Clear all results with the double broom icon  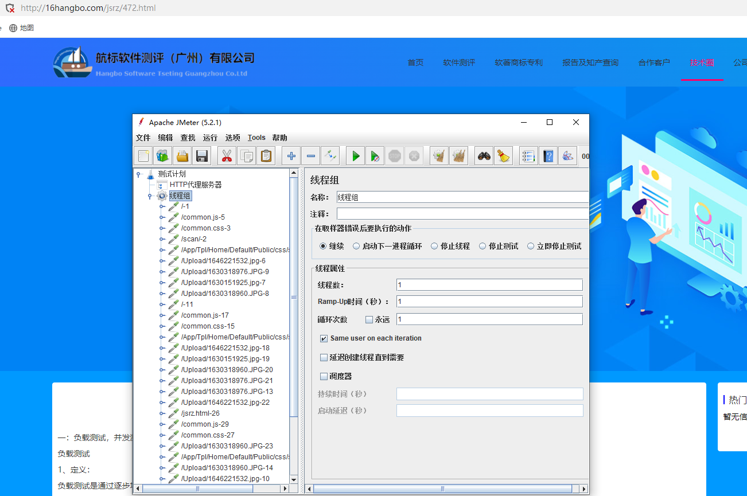[459, 155]
